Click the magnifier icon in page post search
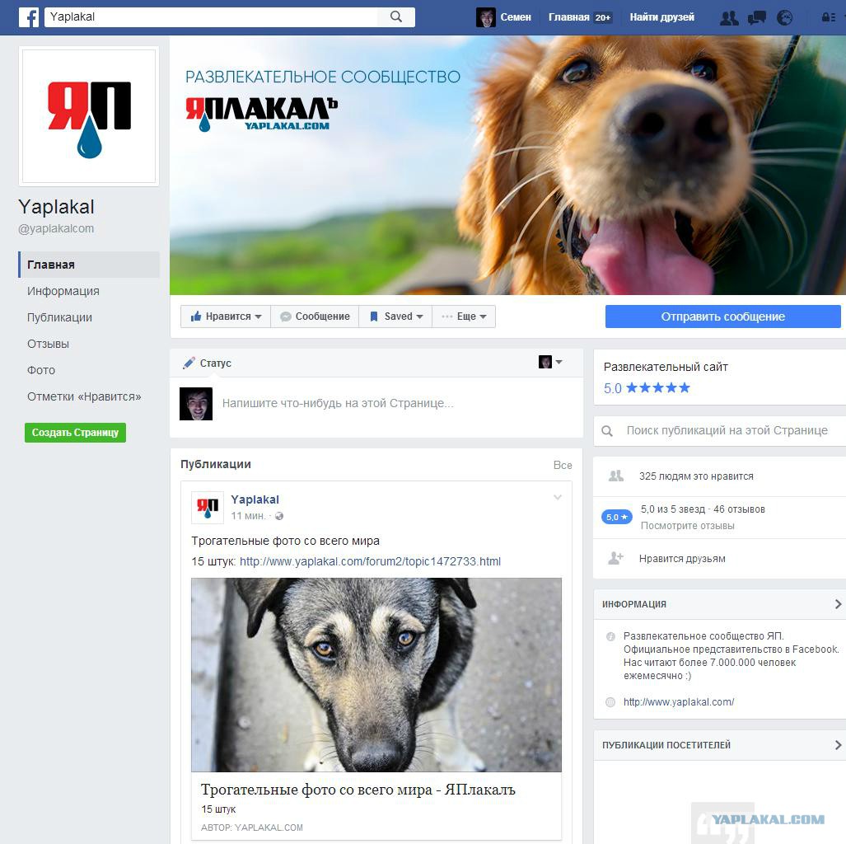The height and width of the screenshot is (844, 846). [607, 431]
